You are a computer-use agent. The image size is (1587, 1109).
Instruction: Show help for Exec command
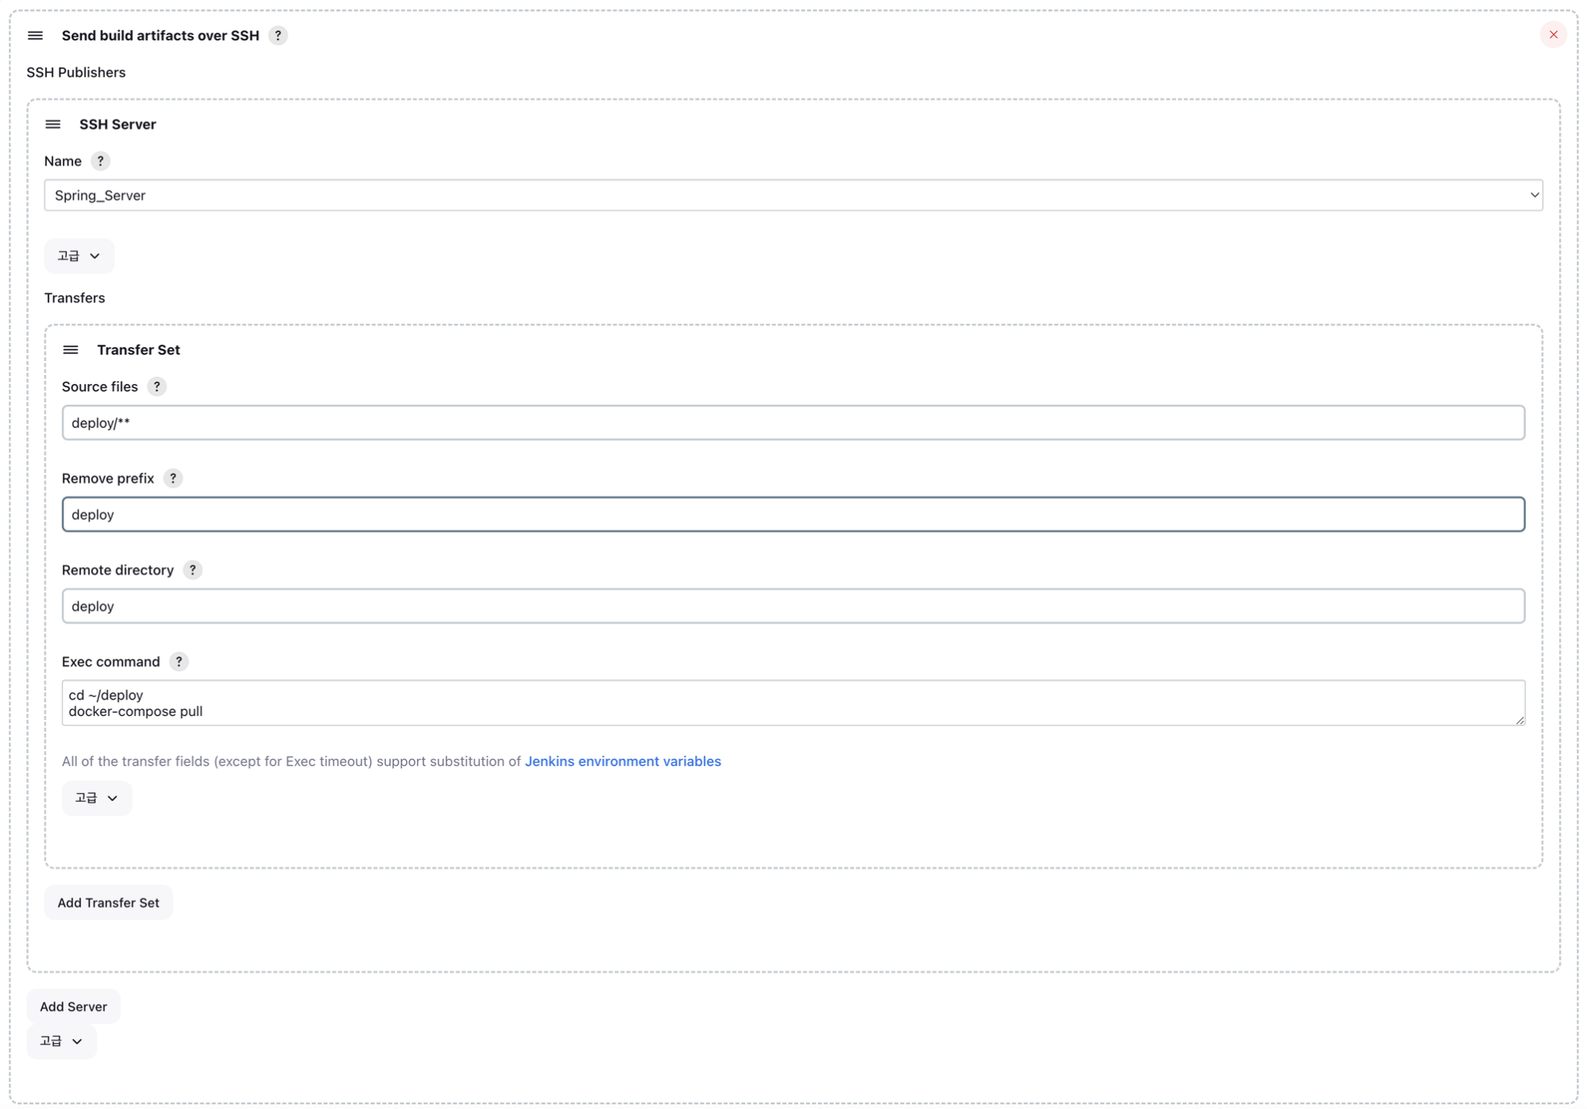pyautogui.click(x=179, y=662)
